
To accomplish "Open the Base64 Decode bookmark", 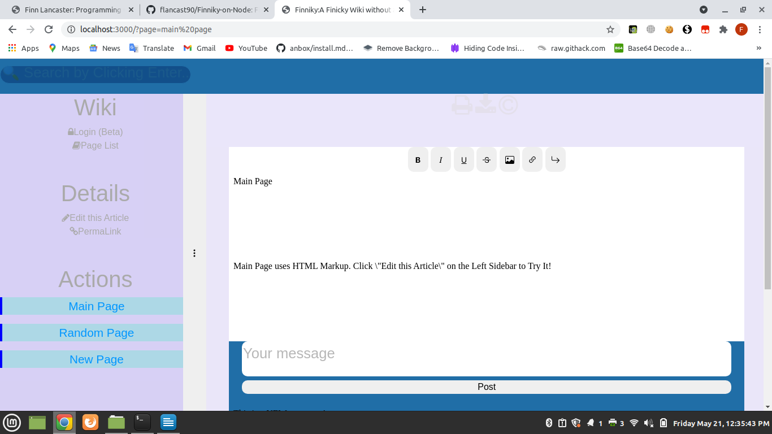I will tap(653, 48).
